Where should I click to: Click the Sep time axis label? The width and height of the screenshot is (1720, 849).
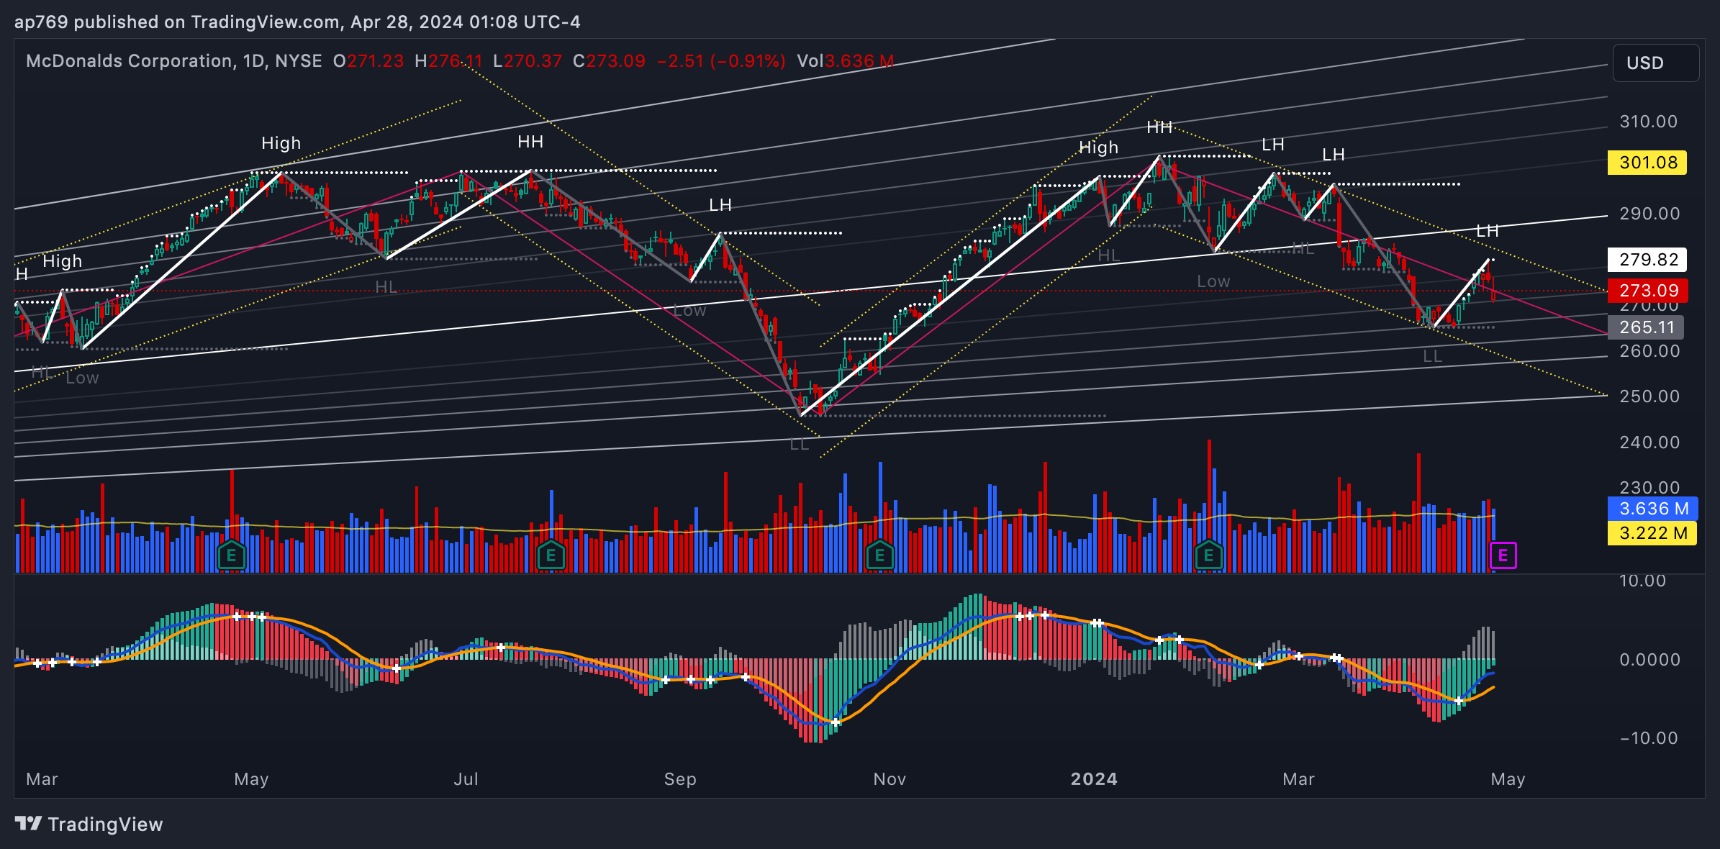(x=680, y=779)
